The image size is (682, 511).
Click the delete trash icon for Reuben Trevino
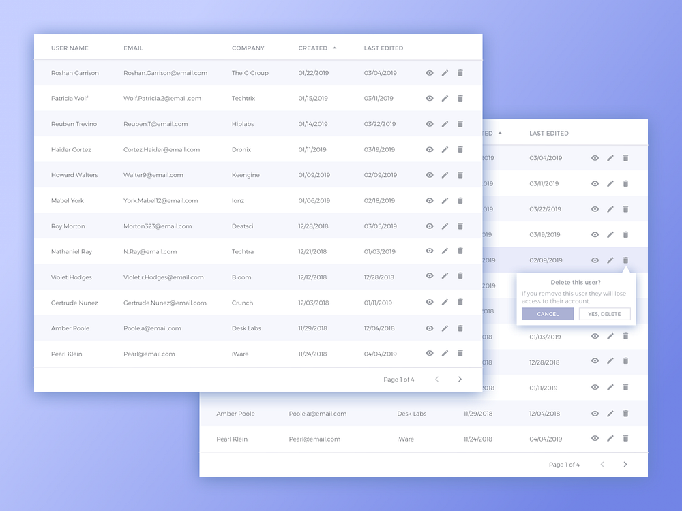tap(460, 123)
